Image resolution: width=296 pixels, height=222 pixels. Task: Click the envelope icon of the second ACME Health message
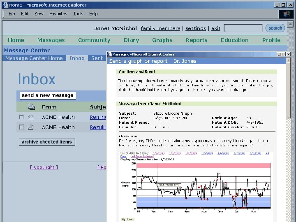coord(30,127)
